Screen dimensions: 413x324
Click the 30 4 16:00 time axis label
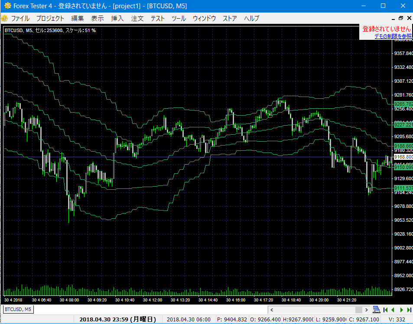coord(236,300)
